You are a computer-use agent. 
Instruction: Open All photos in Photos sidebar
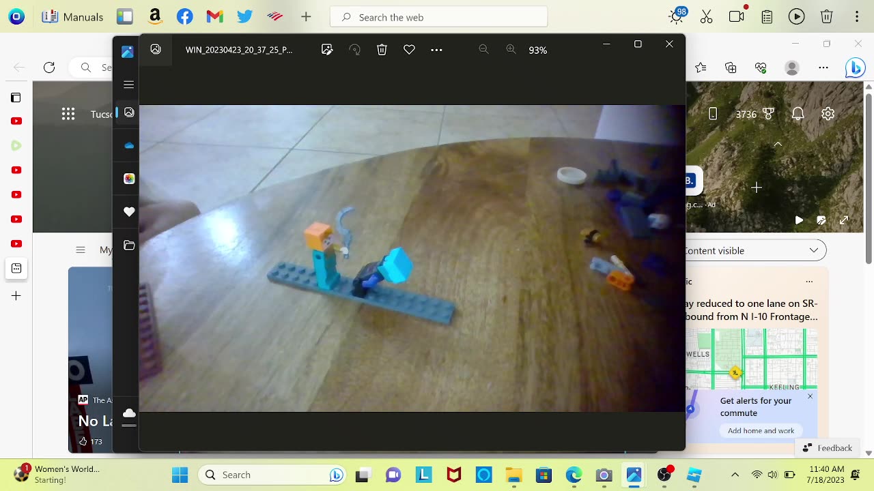(x=129, y=113)
